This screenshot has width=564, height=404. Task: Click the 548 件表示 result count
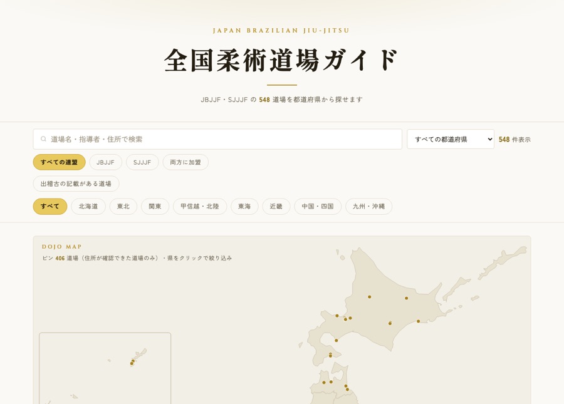(514, 140)
